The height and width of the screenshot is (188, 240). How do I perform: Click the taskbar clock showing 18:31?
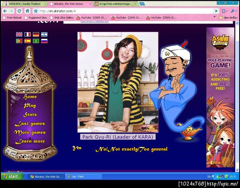(x=233, y=177)
